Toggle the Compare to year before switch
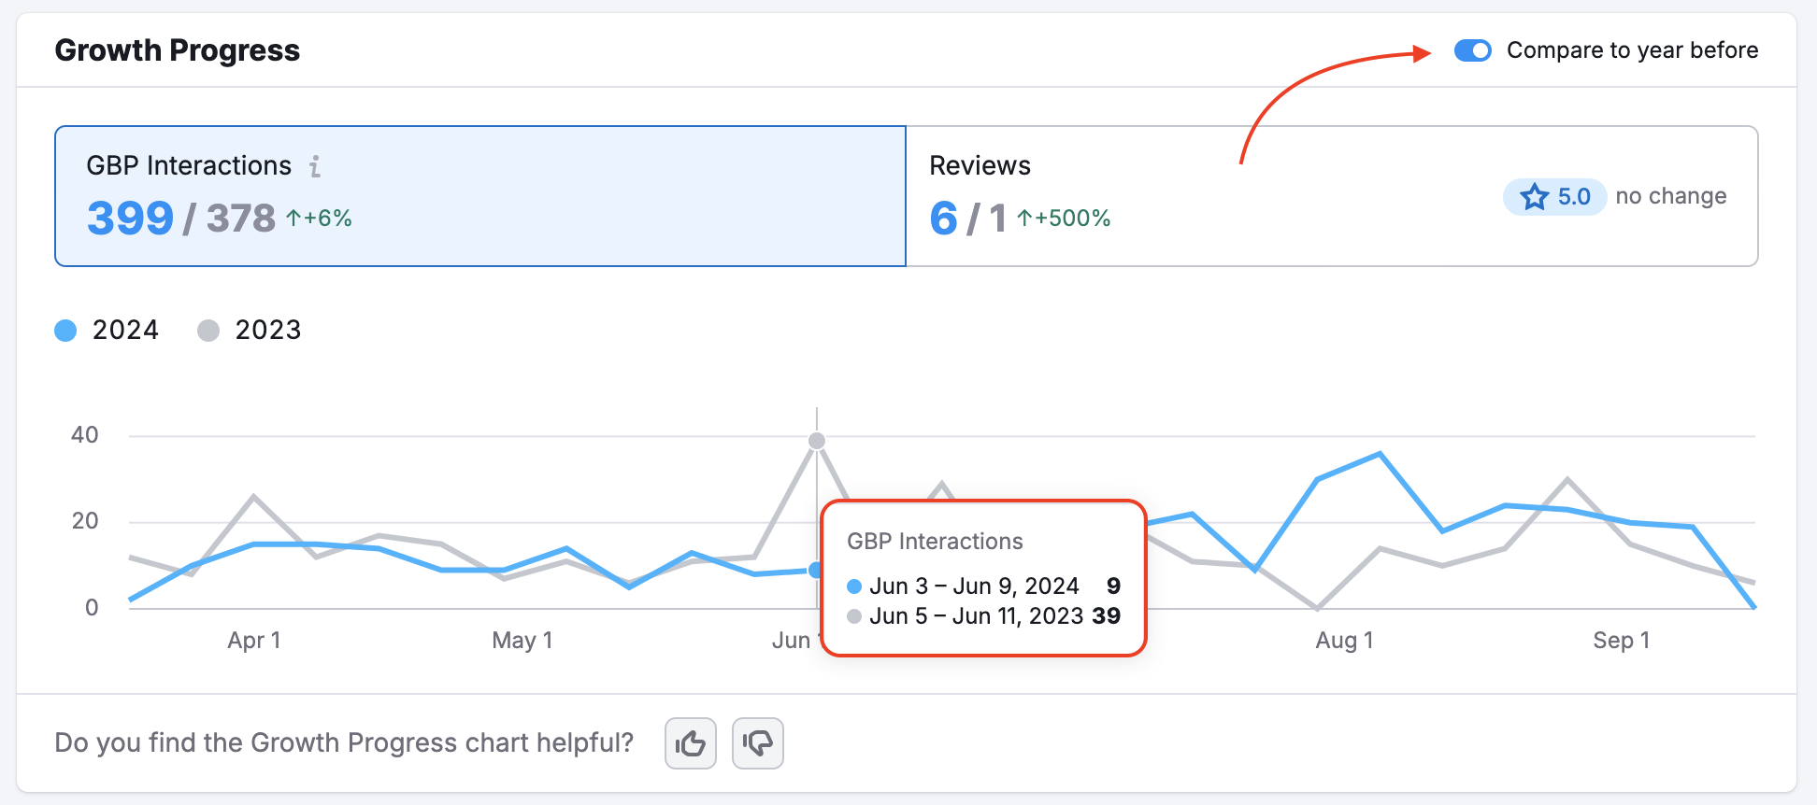The width and height of the screenshot is (1817, 805). click(1472, 50)
